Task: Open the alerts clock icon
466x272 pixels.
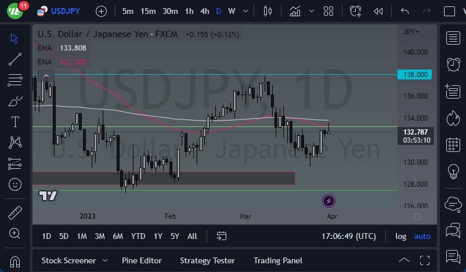Action: (453, 64)
